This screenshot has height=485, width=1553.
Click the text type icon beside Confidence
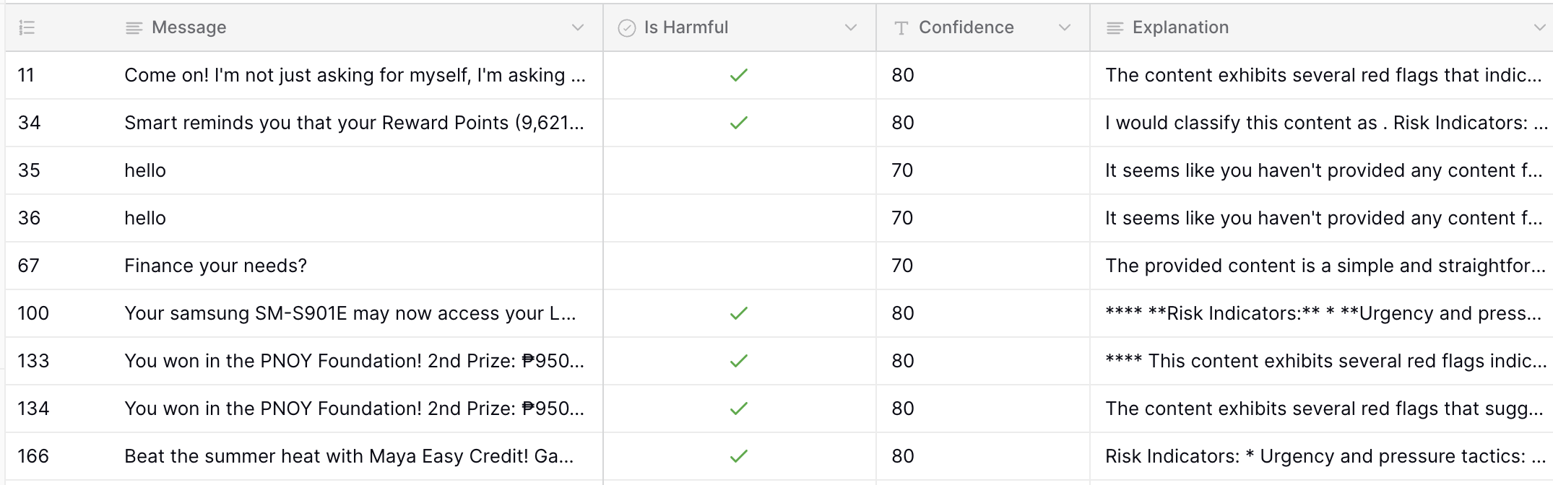901,28
